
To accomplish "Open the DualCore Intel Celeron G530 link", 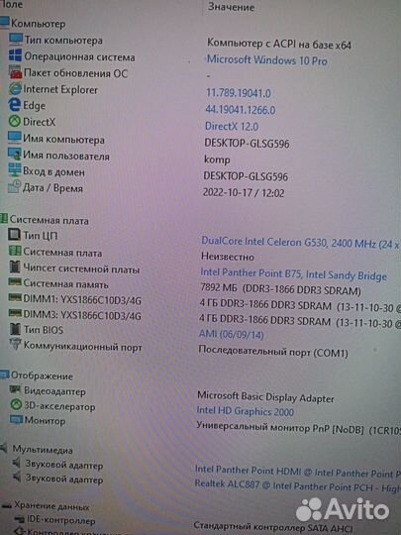I will click(300, 243).
